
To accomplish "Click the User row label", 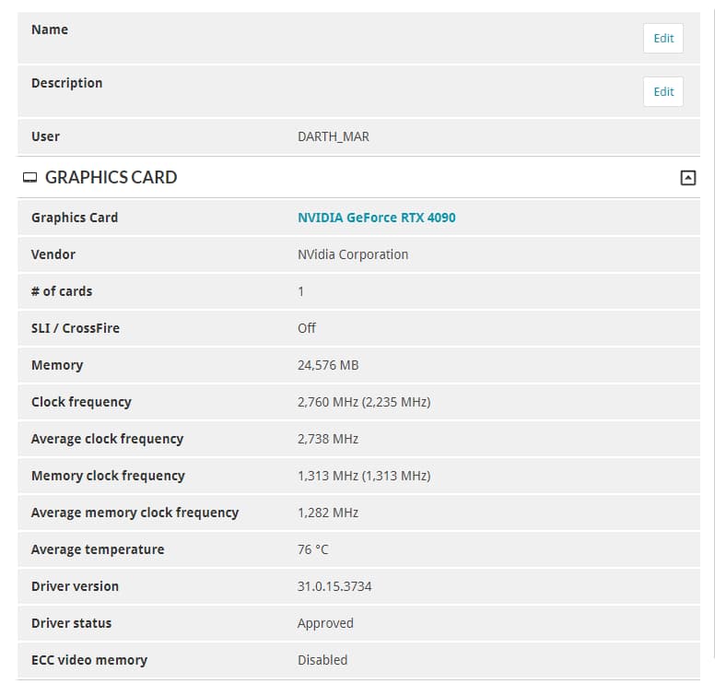I will 45,136.
